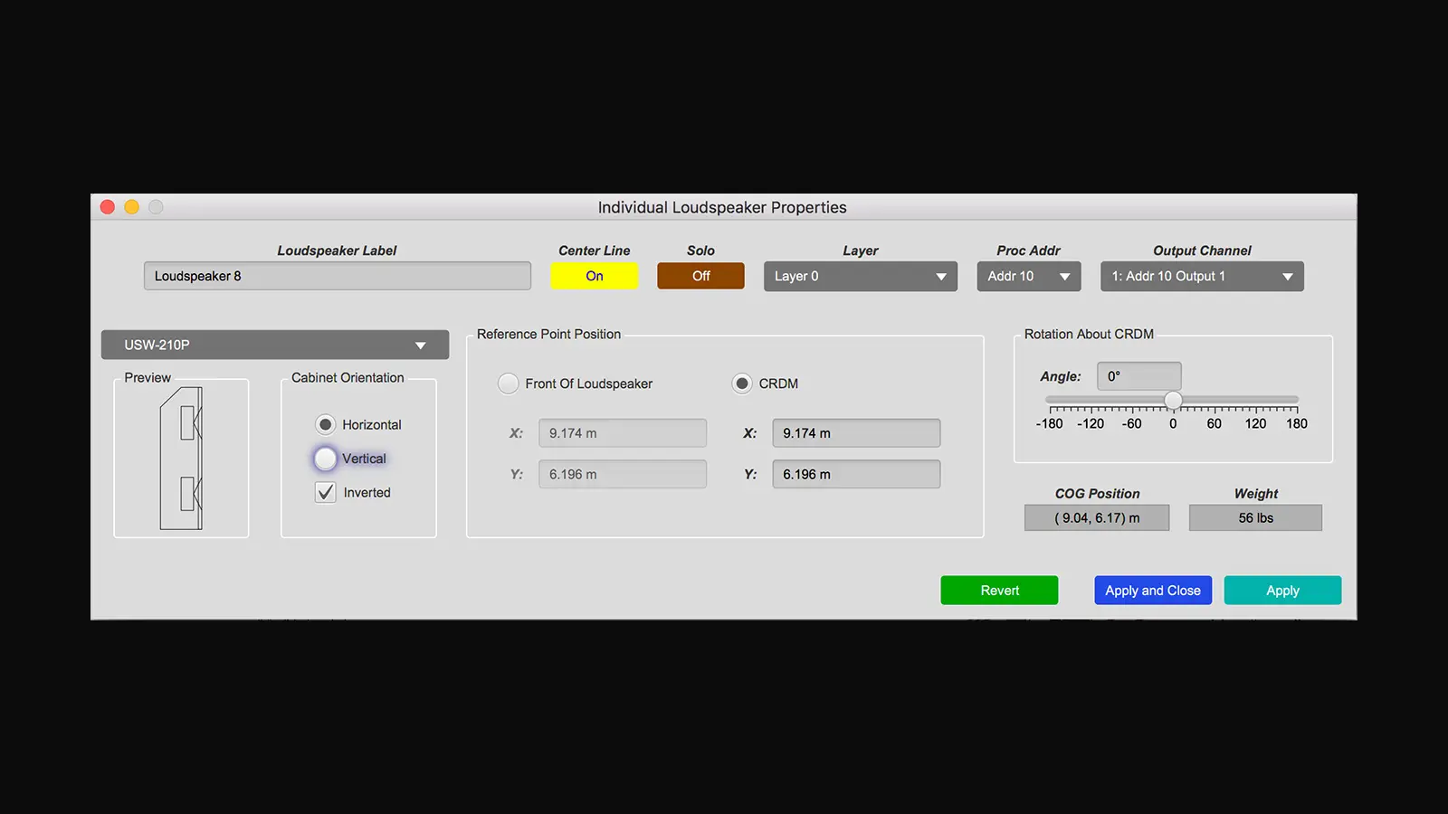Viewport: 1448px width, 814px height.
Task: Select the CRDM reference point
Action: coord(742,383)
